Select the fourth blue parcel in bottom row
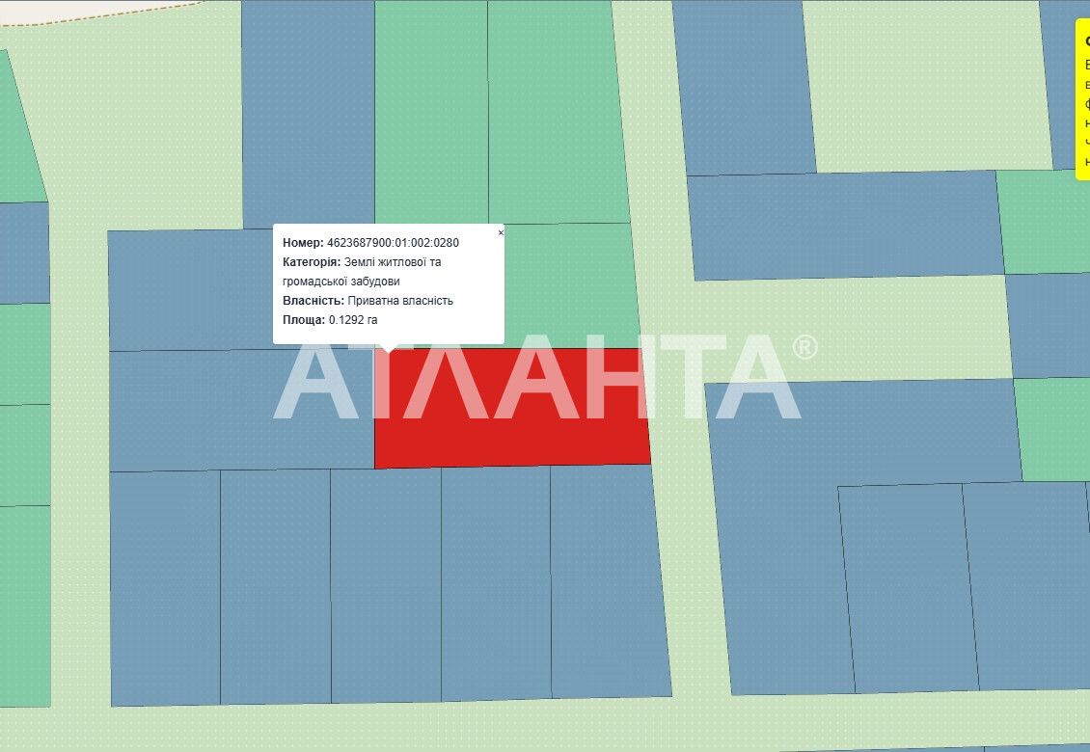 coord(497,583)
